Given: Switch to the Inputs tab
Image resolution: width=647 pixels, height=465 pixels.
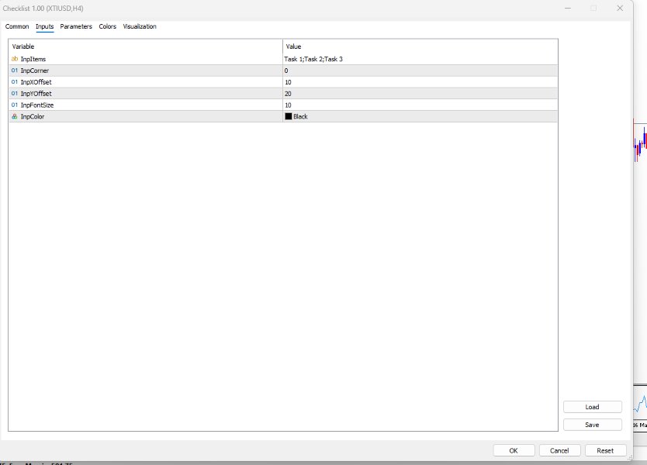Looking at the screenshot, I should pos(44,26).
